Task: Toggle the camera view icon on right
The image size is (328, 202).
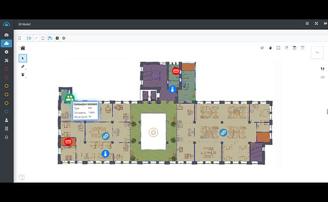Action: pyautogui.click(x=322, y=77)
